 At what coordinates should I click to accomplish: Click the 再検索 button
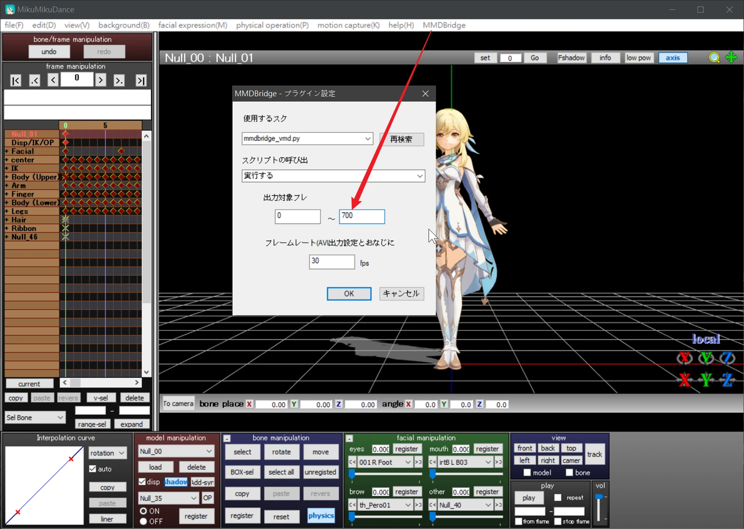[x=401, y=139]
